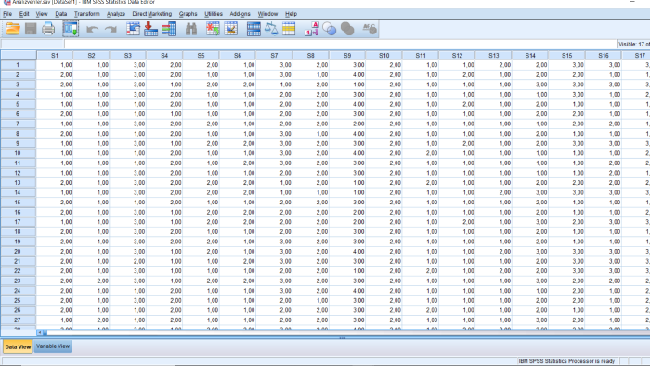Image resolution: width=650 pixels, height=366 pixels.
Task: Click the S9 cell in row 2 showing 4,00
Action: coord(347,74)
